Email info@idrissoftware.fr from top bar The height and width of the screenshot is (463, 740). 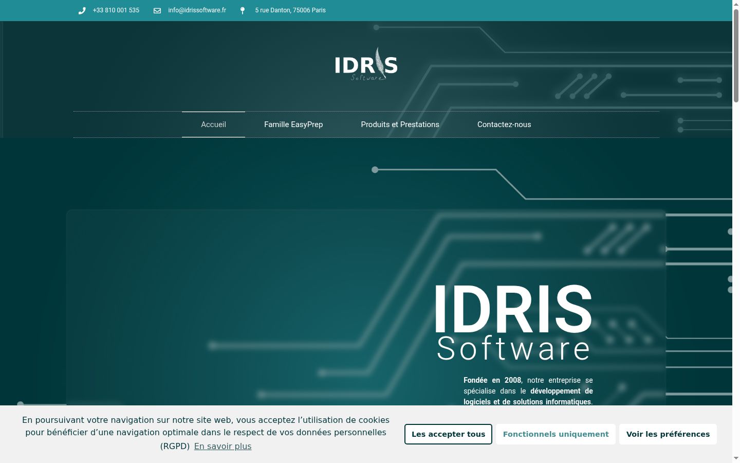[197, 10]
